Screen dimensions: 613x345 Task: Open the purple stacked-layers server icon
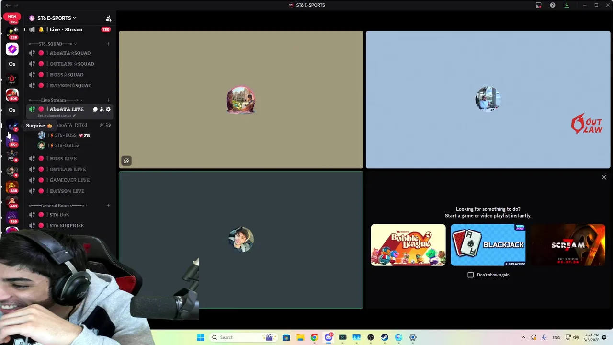[12, 48]
